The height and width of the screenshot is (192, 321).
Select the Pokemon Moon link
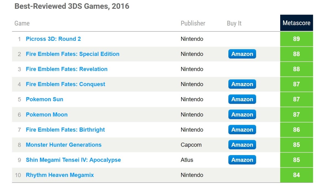[x=47, y=114]
